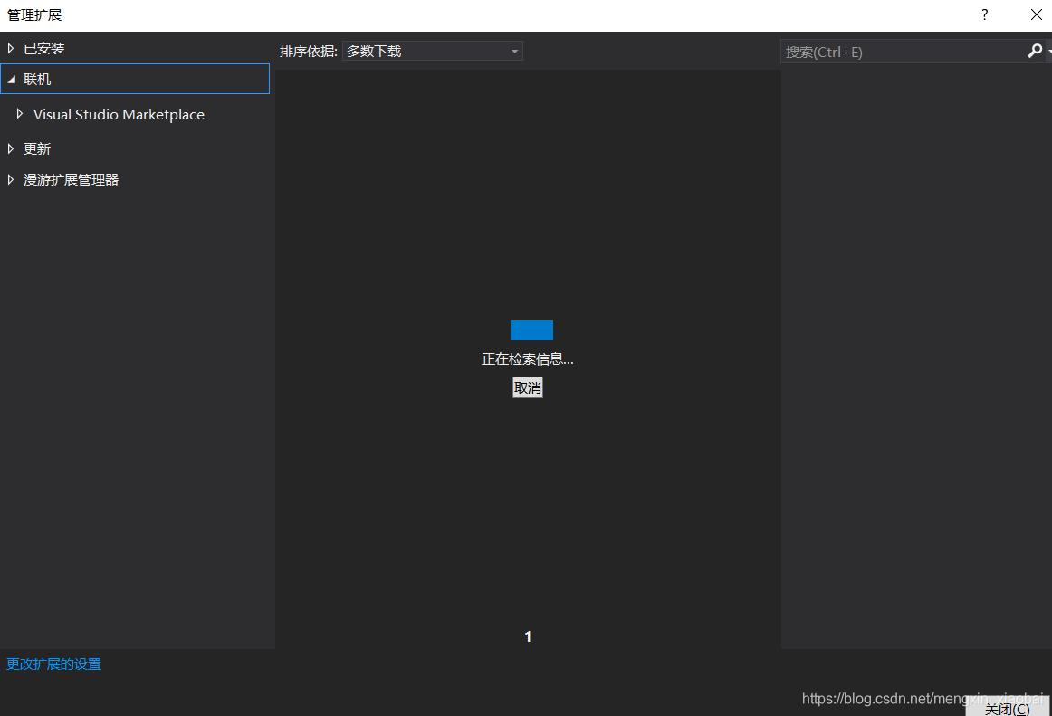Cancel the extension search with 取消

528,387
